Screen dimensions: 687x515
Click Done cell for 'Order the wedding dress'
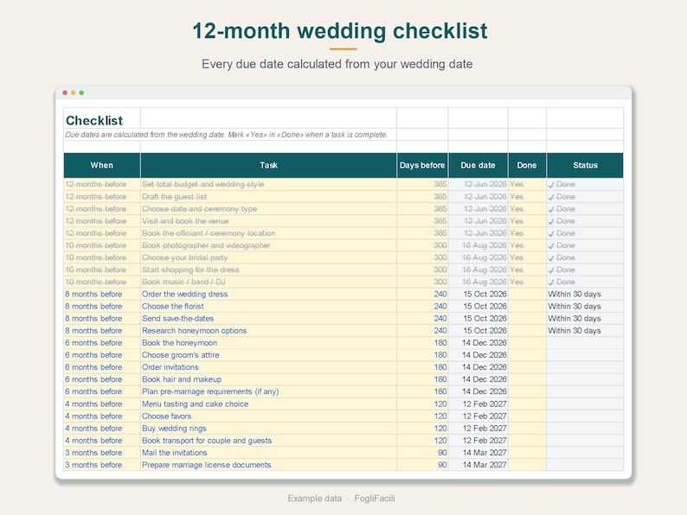[x=527, y=294]
